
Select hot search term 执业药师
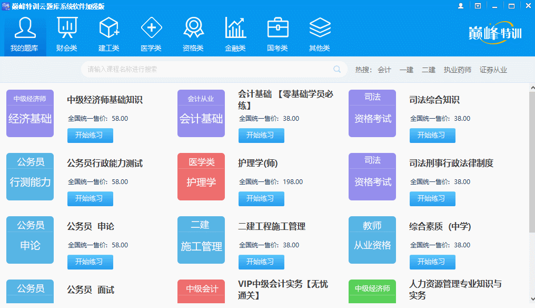click(458, 70)
